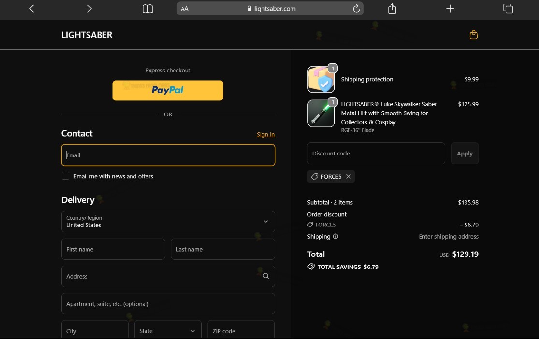Check Email me with news and offers

tap(65, 176)
